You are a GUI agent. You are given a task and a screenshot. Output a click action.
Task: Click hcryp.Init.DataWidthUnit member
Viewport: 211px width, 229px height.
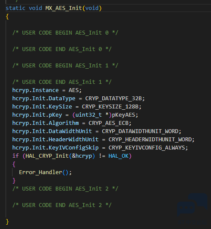52,131
